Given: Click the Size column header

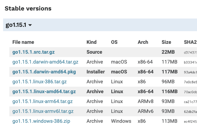Looking at the screenshot, I should coord(166,42).
